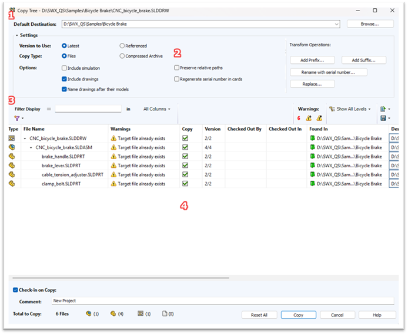Choose the Files copy type
Screen dimensions: 408x334
tap(64, 56)
